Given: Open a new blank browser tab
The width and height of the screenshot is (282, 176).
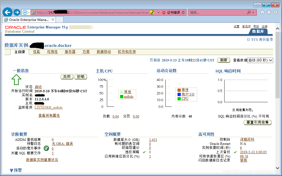Looking at the screenshot, I should [60, 20].
